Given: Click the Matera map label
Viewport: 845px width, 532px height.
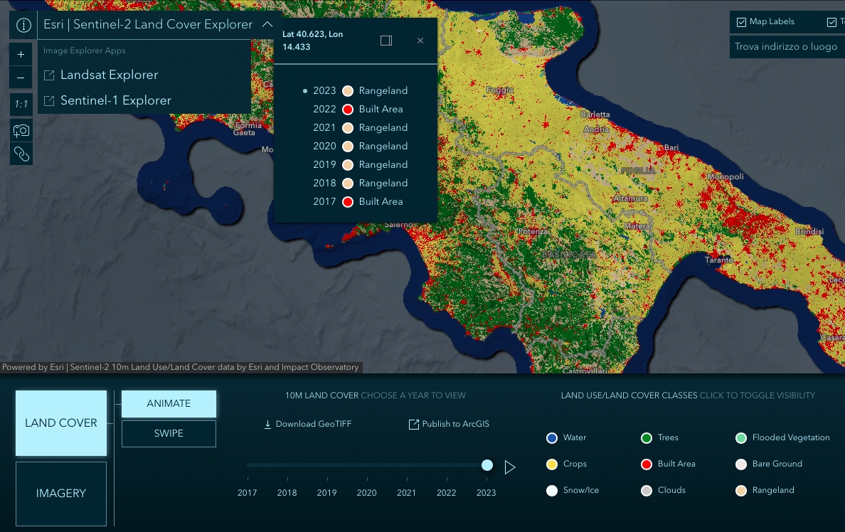Looking at the screenshot, I should 637,226.
